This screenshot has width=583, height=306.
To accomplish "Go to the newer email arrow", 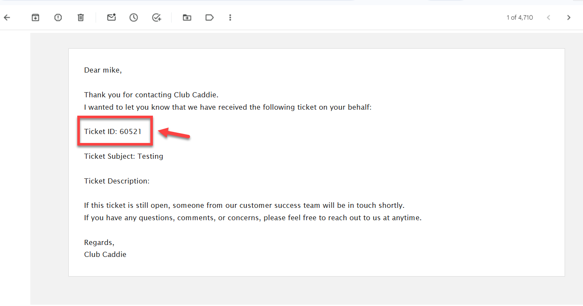I will [x=548, y=17].
